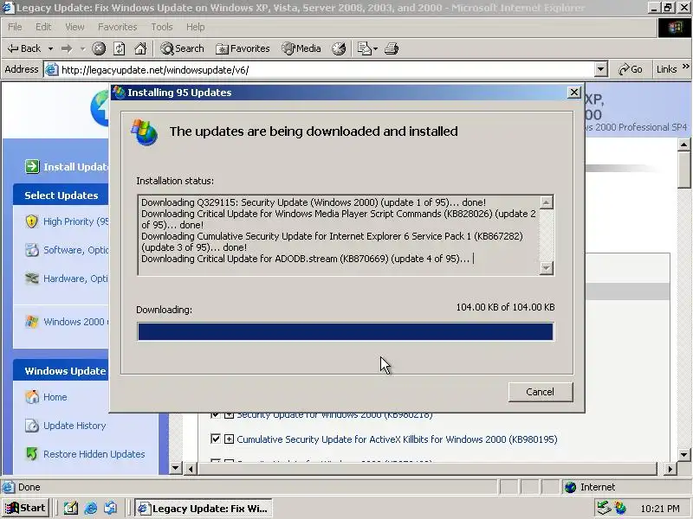Go back with the Back toolbar button
Image resolution: width=693 pixels, height=519 pixels.
click(24, 48)
